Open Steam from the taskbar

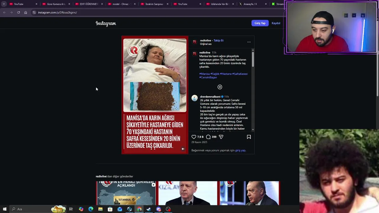[149, 209]
